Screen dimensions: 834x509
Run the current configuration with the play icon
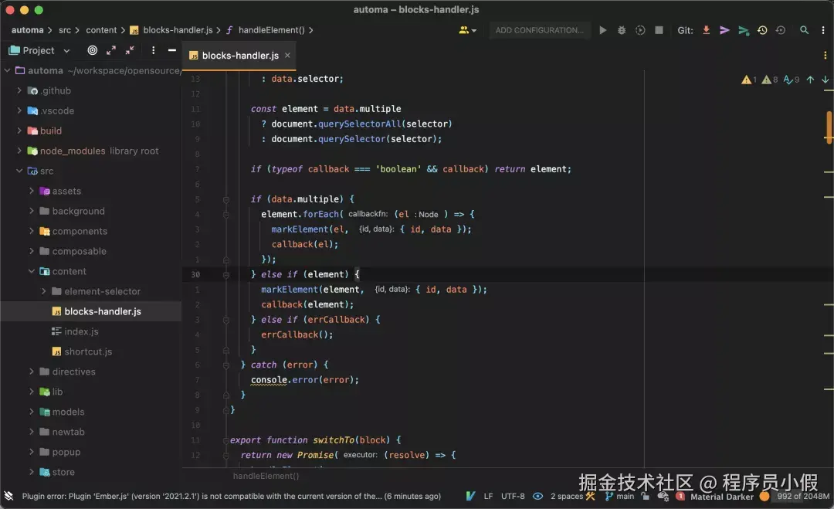pyautogui.click(x=602, y=30)
